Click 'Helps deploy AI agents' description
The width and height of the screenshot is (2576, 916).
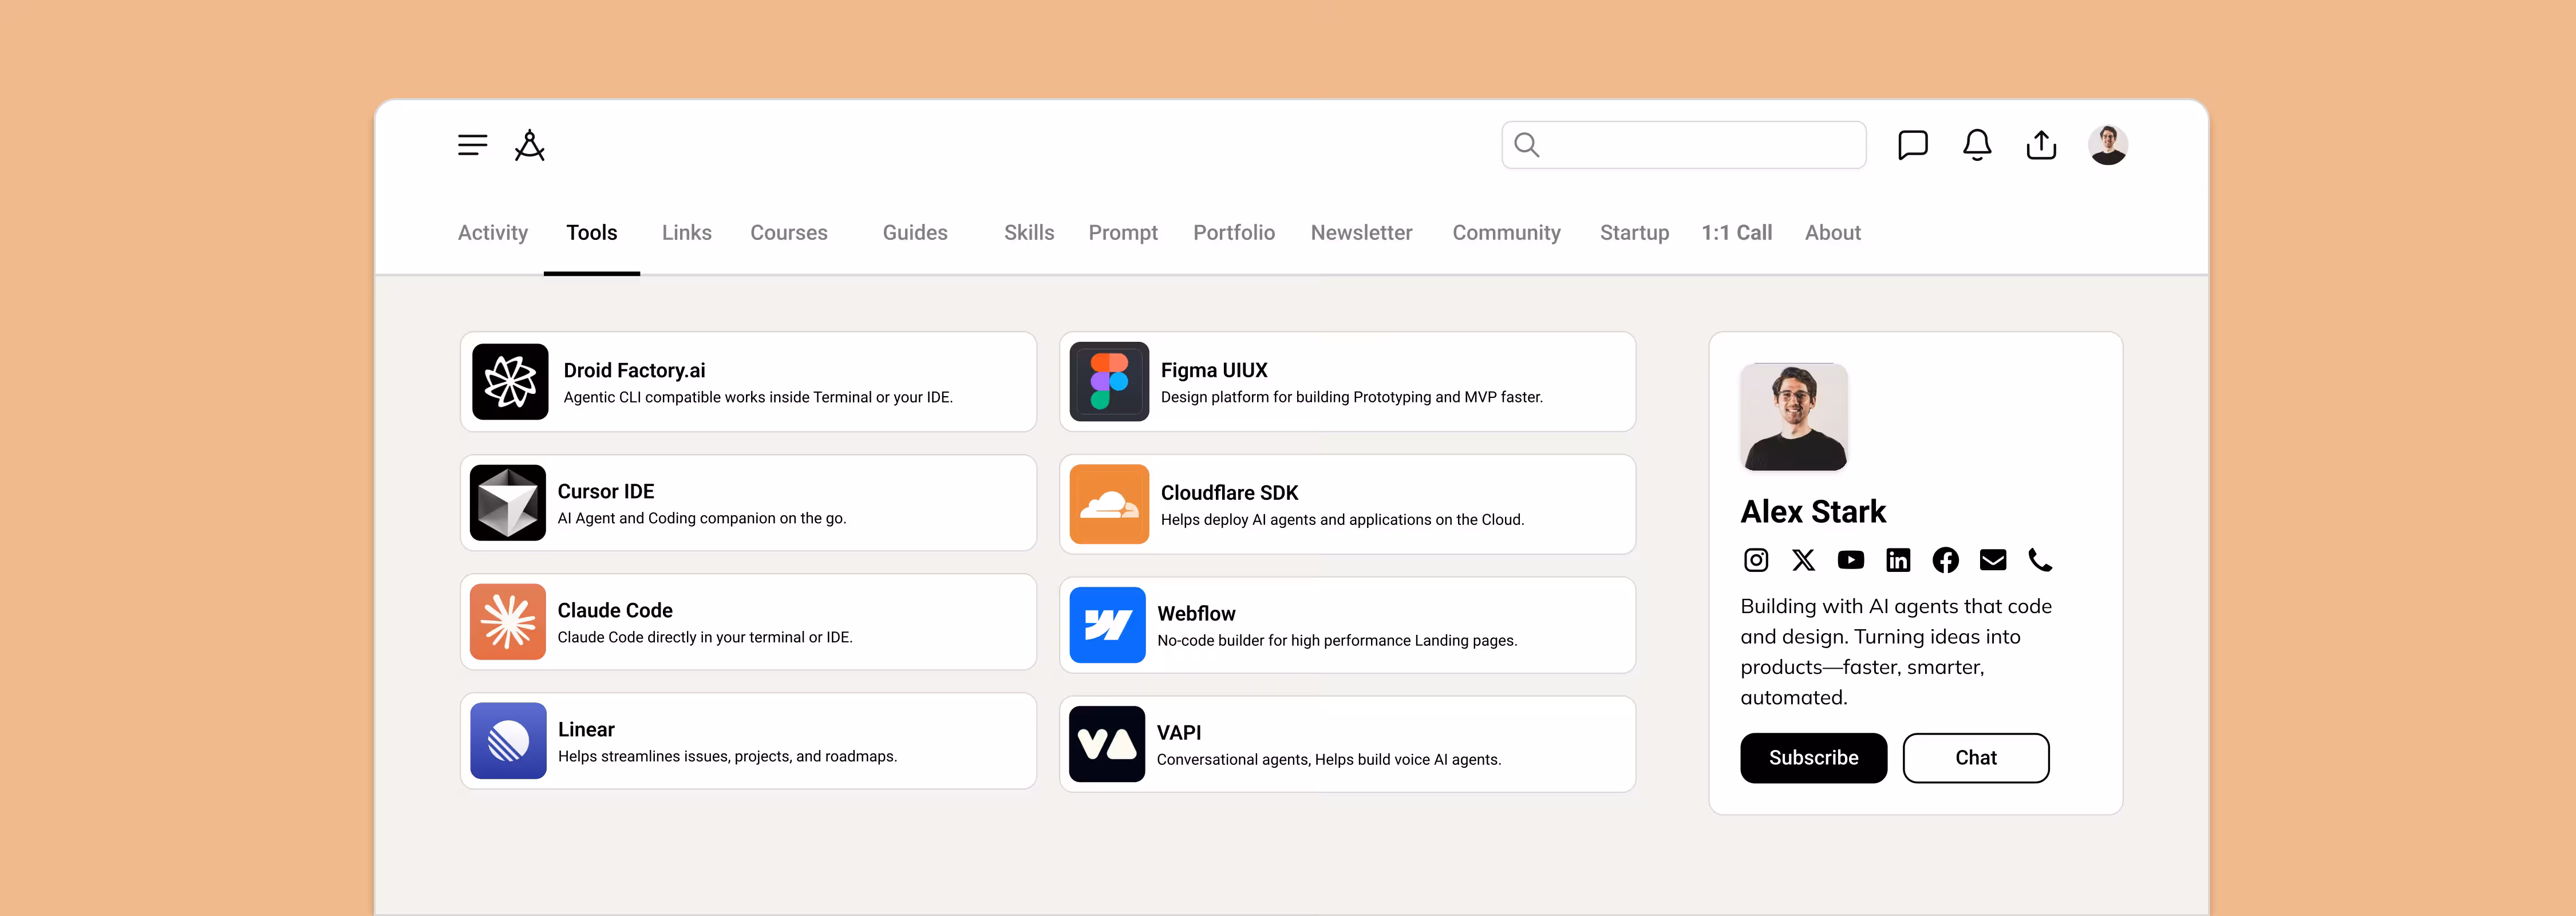(1342, 520)
